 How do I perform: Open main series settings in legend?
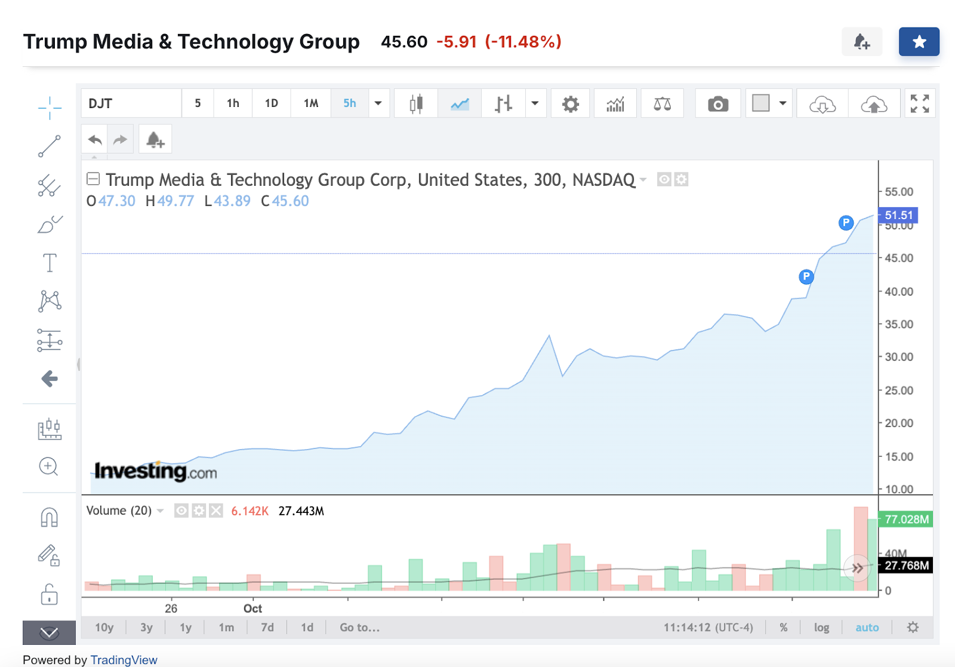681,179
